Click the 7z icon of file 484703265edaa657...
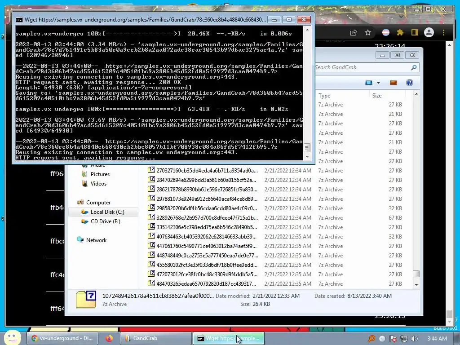This screenshot has height=345, width=460. [151, 283]
